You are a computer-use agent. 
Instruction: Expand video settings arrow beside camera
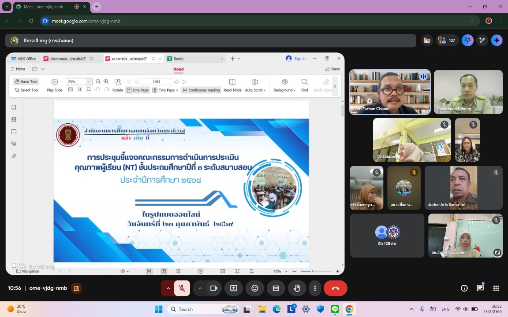[x=200, y=288]
